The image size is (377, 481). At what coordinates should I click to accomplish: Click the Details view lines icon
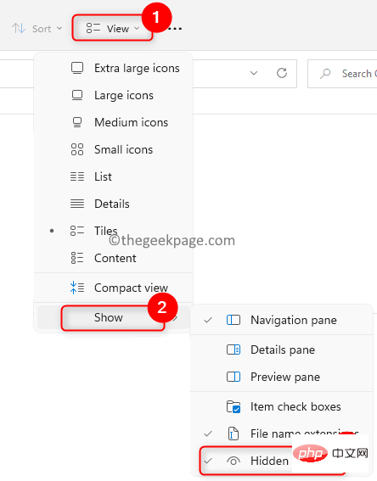pos(77,204)
